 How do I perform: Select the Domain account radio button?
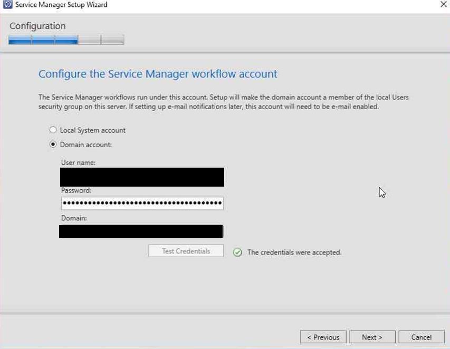(53, 144)
